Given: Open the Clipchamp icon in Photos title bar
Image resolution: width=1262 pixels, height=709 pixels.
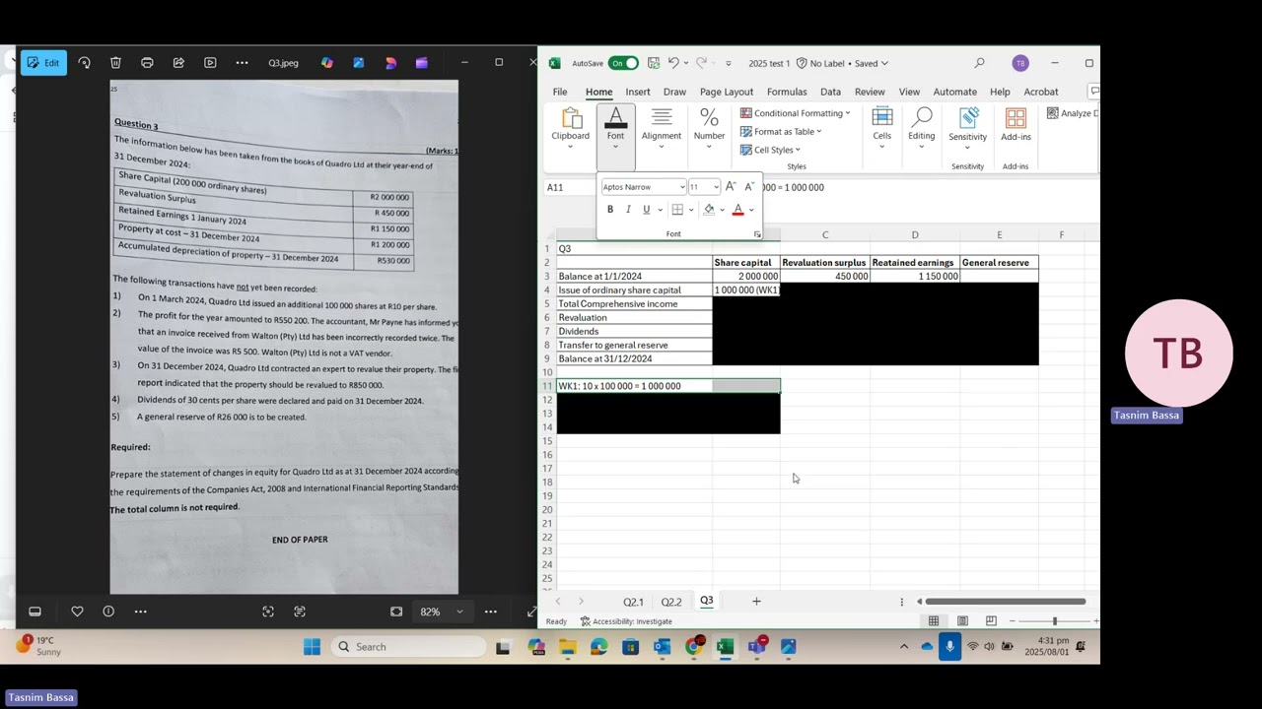Looking at the screenshot, I should point(421,63).
